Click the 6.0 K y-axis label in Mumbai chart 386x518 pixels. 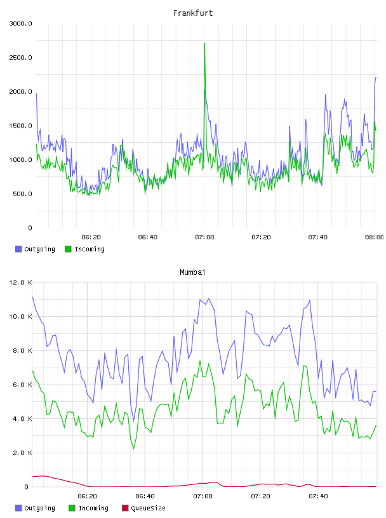coord(22,385)
